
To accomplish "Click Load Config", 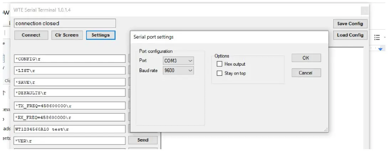I will pos(350,35).
